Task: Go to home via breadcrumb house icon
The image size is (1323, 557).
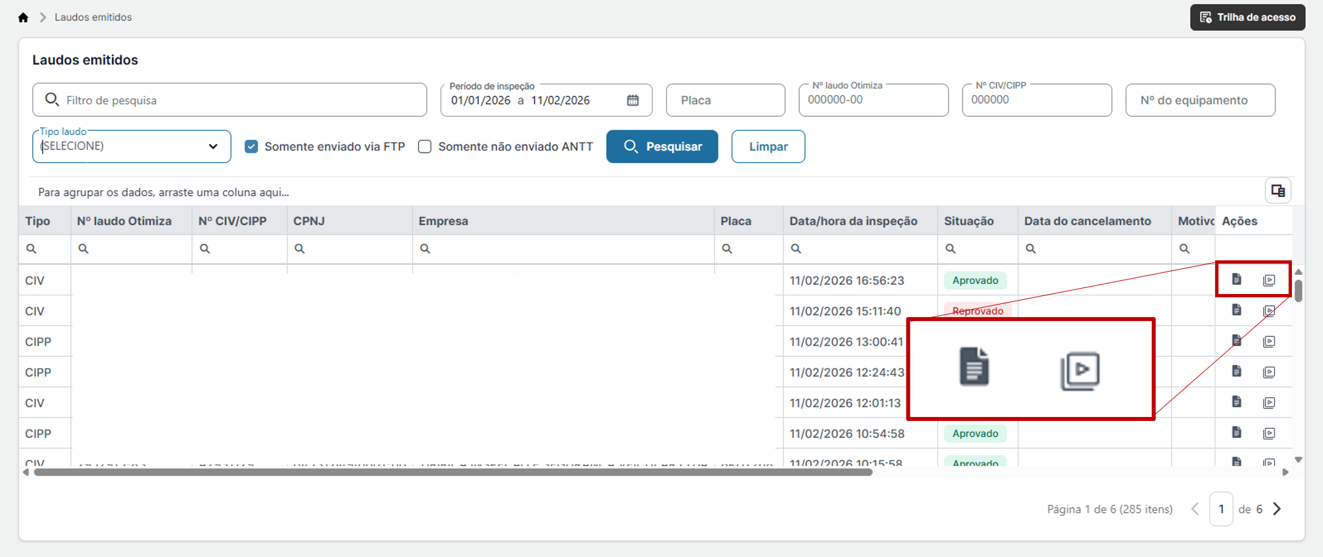Action: tap(23, 17)
